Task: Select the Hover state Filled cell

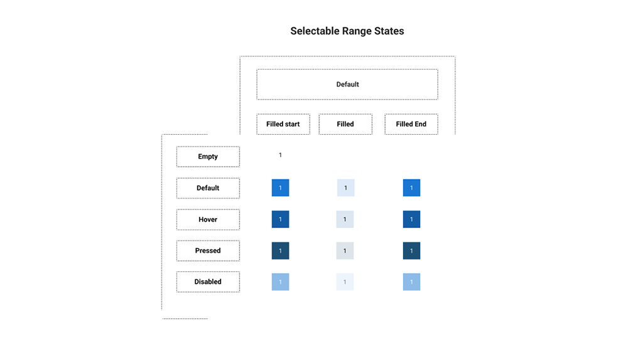Action: [345, 219]
